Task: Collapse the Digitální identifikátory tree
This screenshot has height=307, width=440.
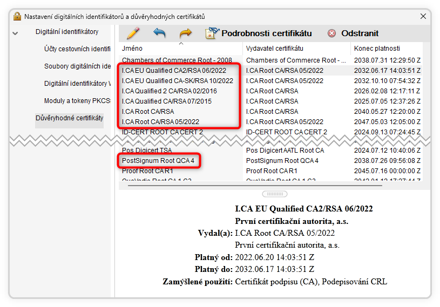Action: pos(16,33)
